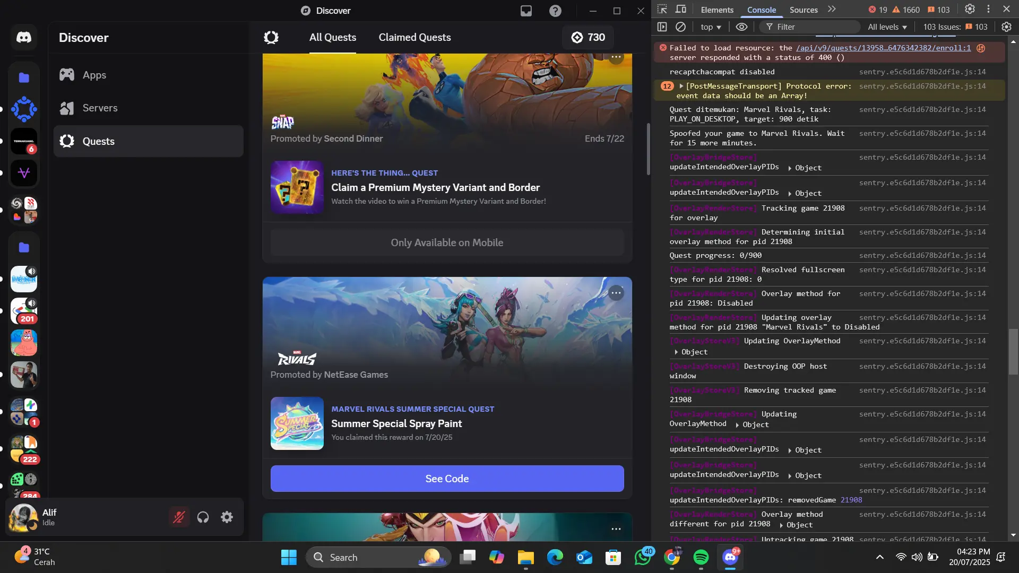Open DevTools settings gear icon

click(970, 10)
